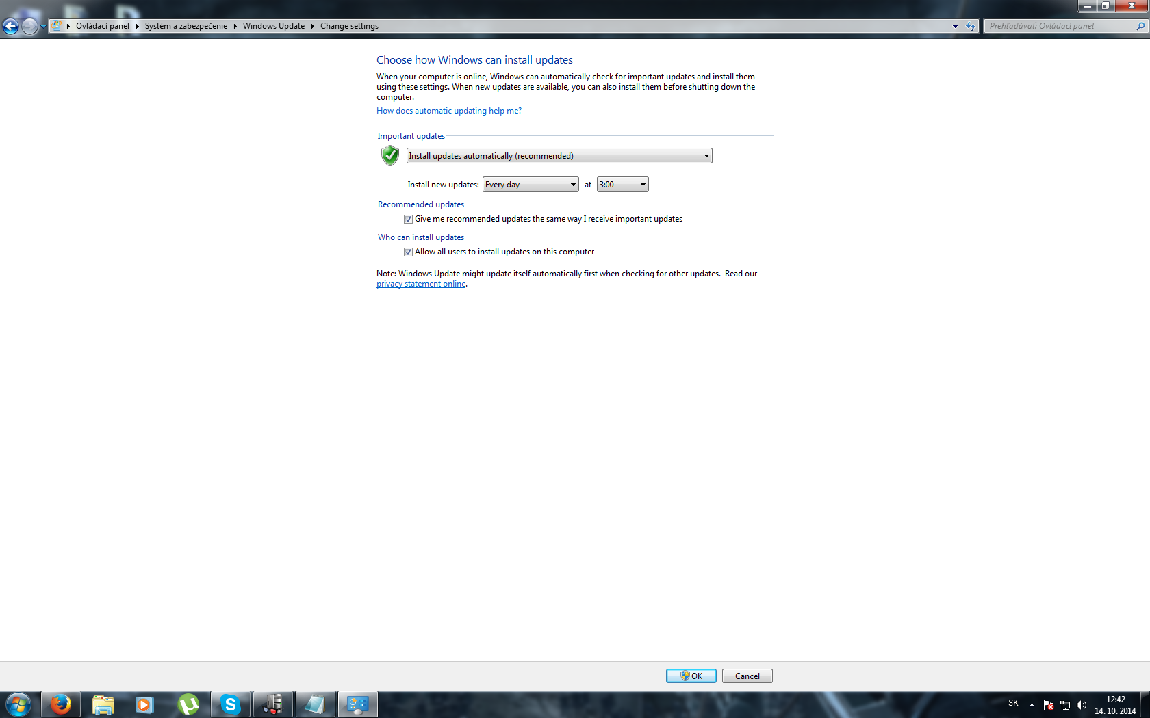This screenshot has width=1150, height=718.
Task: Toggle Allow all users to install updates
Action: (x=408, y=252)
